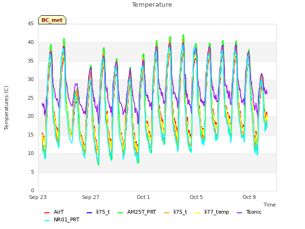The width and height of the screenshot is (305, 229).
Task: Click the Sep 27 x-axis tick
Action: tap(91, 197)
